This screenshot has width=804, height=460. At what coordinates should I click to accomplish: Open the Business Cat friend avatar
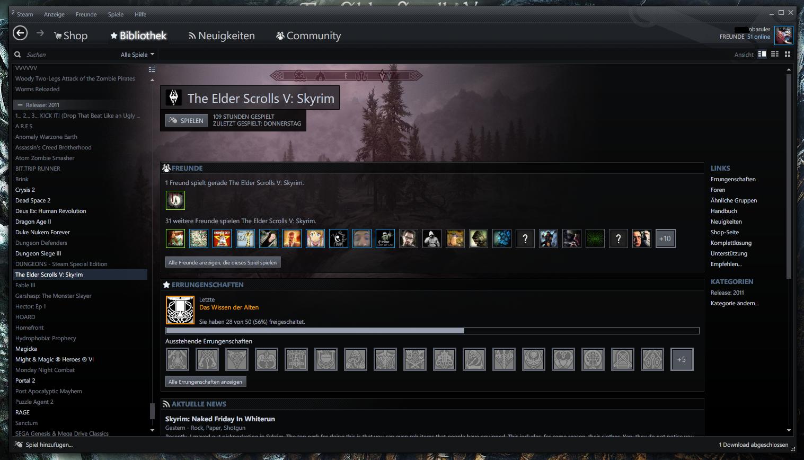(x=222, y=238)
